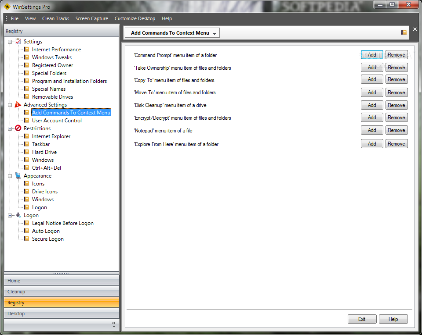Click the Settings checklist icon in tree
This screenshot has width=422, height=335.
pos(18,41)
